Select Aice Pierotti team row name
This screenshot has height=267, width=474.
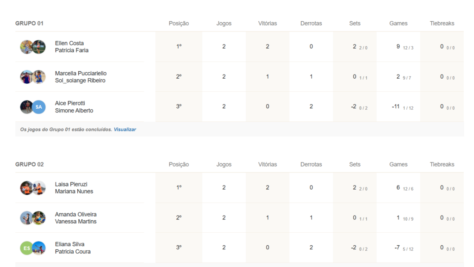click(x=70, y=103)
